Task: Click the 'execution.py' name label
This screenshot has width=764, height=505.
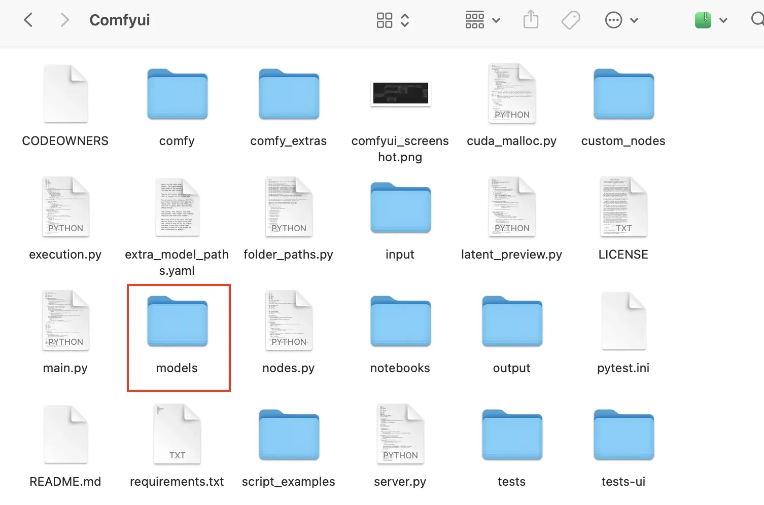Action: coord(65,255)
